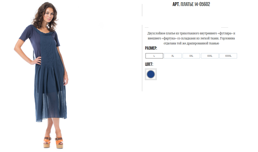
Task: Choose the XL size box
Action: (x=173, y=56)
